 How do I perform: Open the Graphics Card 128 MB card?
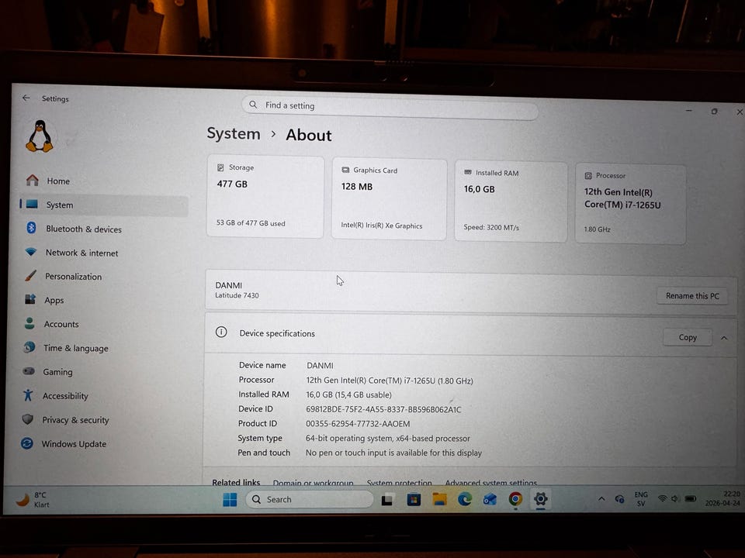tap(389, 199)
